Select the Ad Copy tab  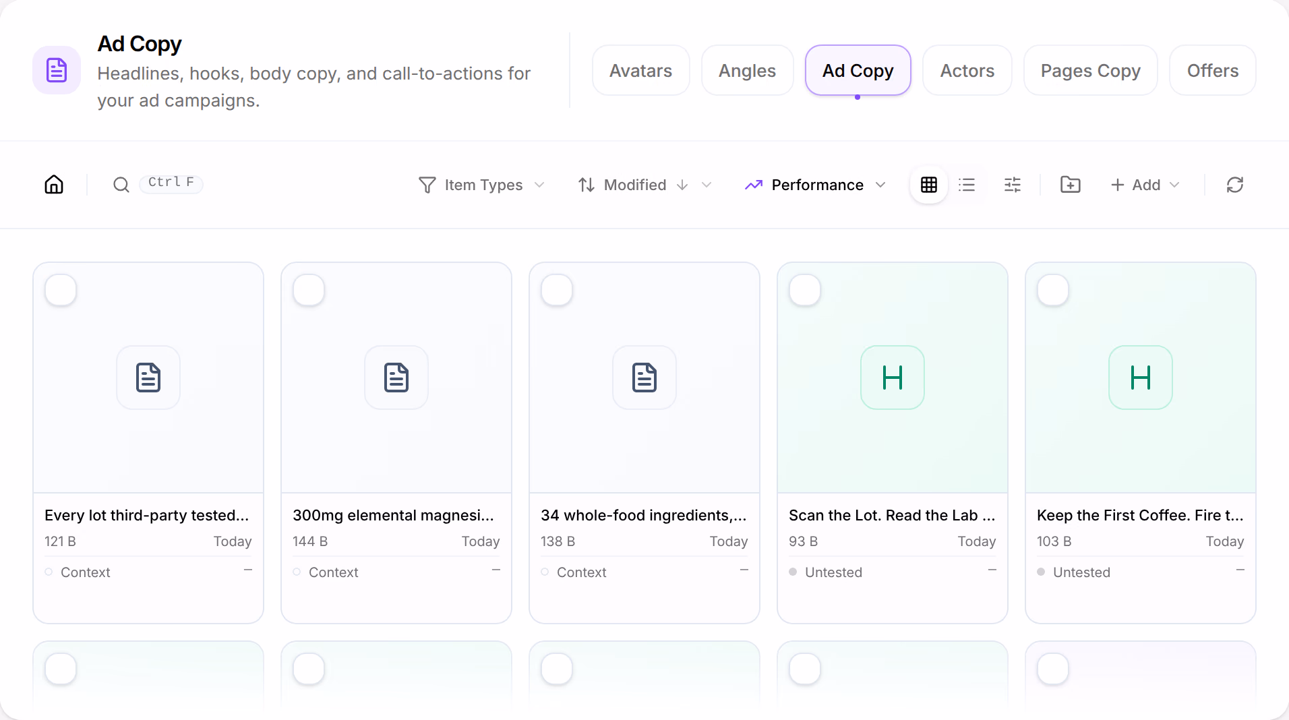click(x=858, y=70)
